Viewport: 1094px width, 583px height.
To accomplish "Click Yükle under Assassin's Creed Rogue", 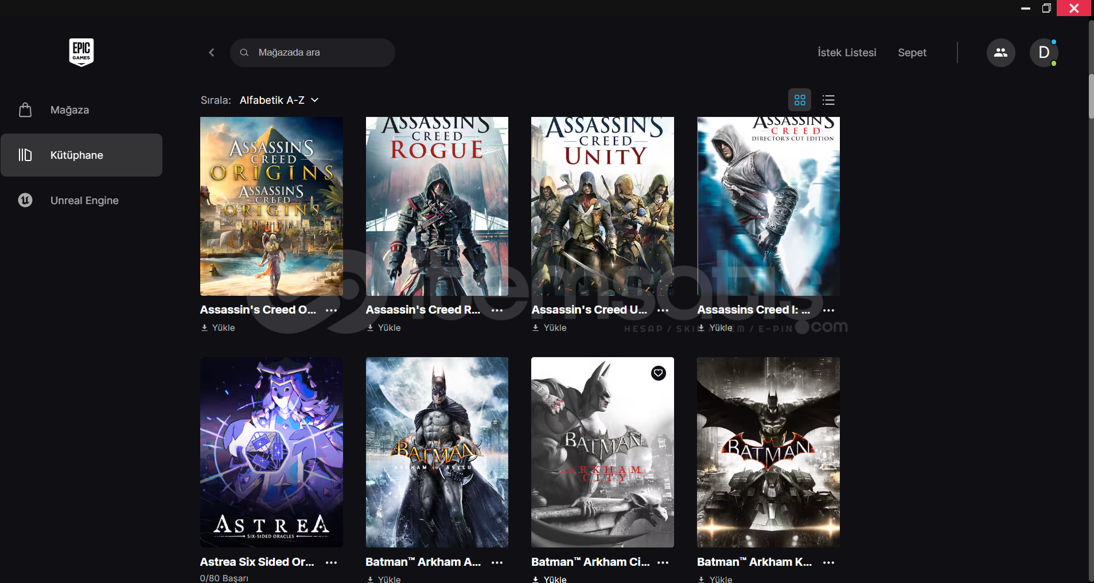I will 384,328.
